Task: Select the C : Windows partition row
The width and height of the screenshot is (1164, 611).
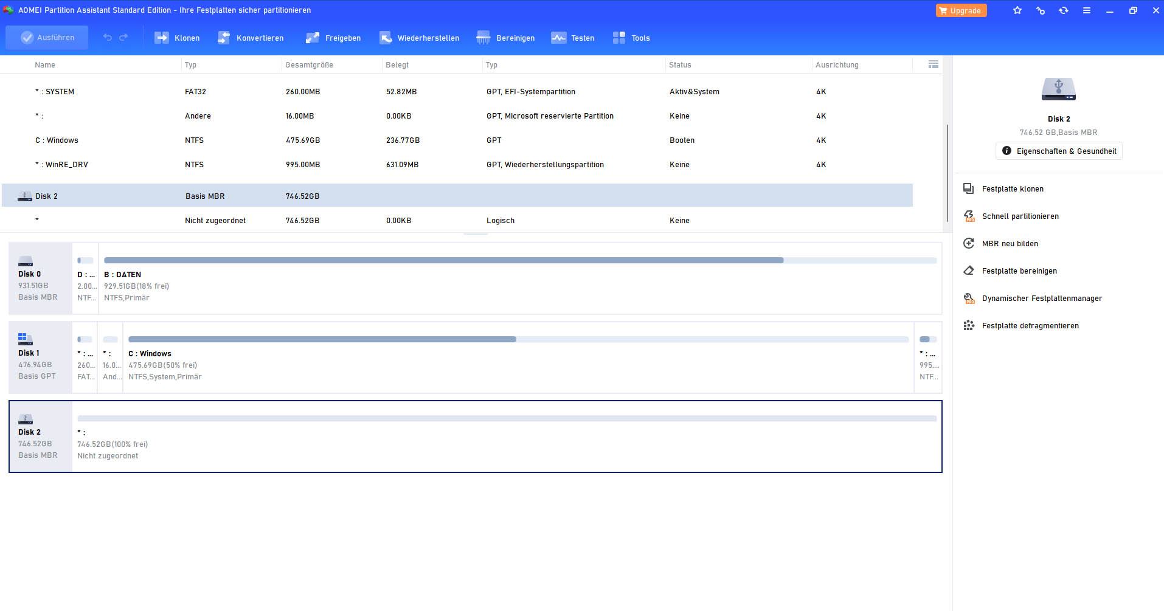Action: 457,140
